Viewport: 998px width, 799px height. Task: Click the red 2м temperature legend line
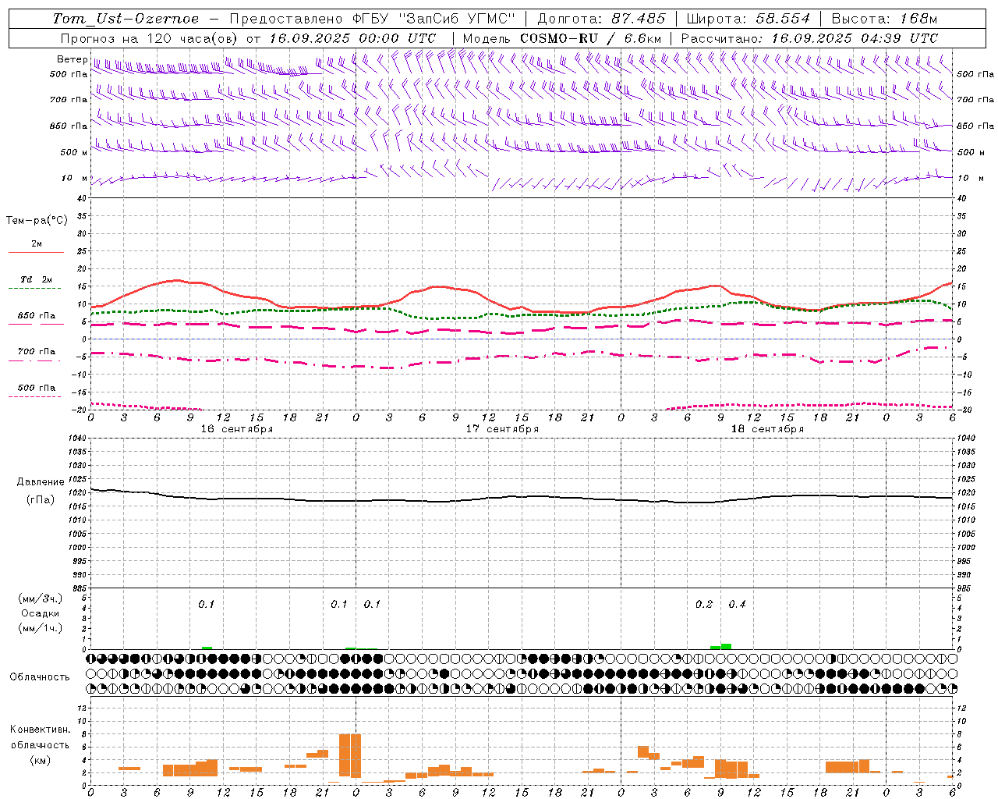36,252
